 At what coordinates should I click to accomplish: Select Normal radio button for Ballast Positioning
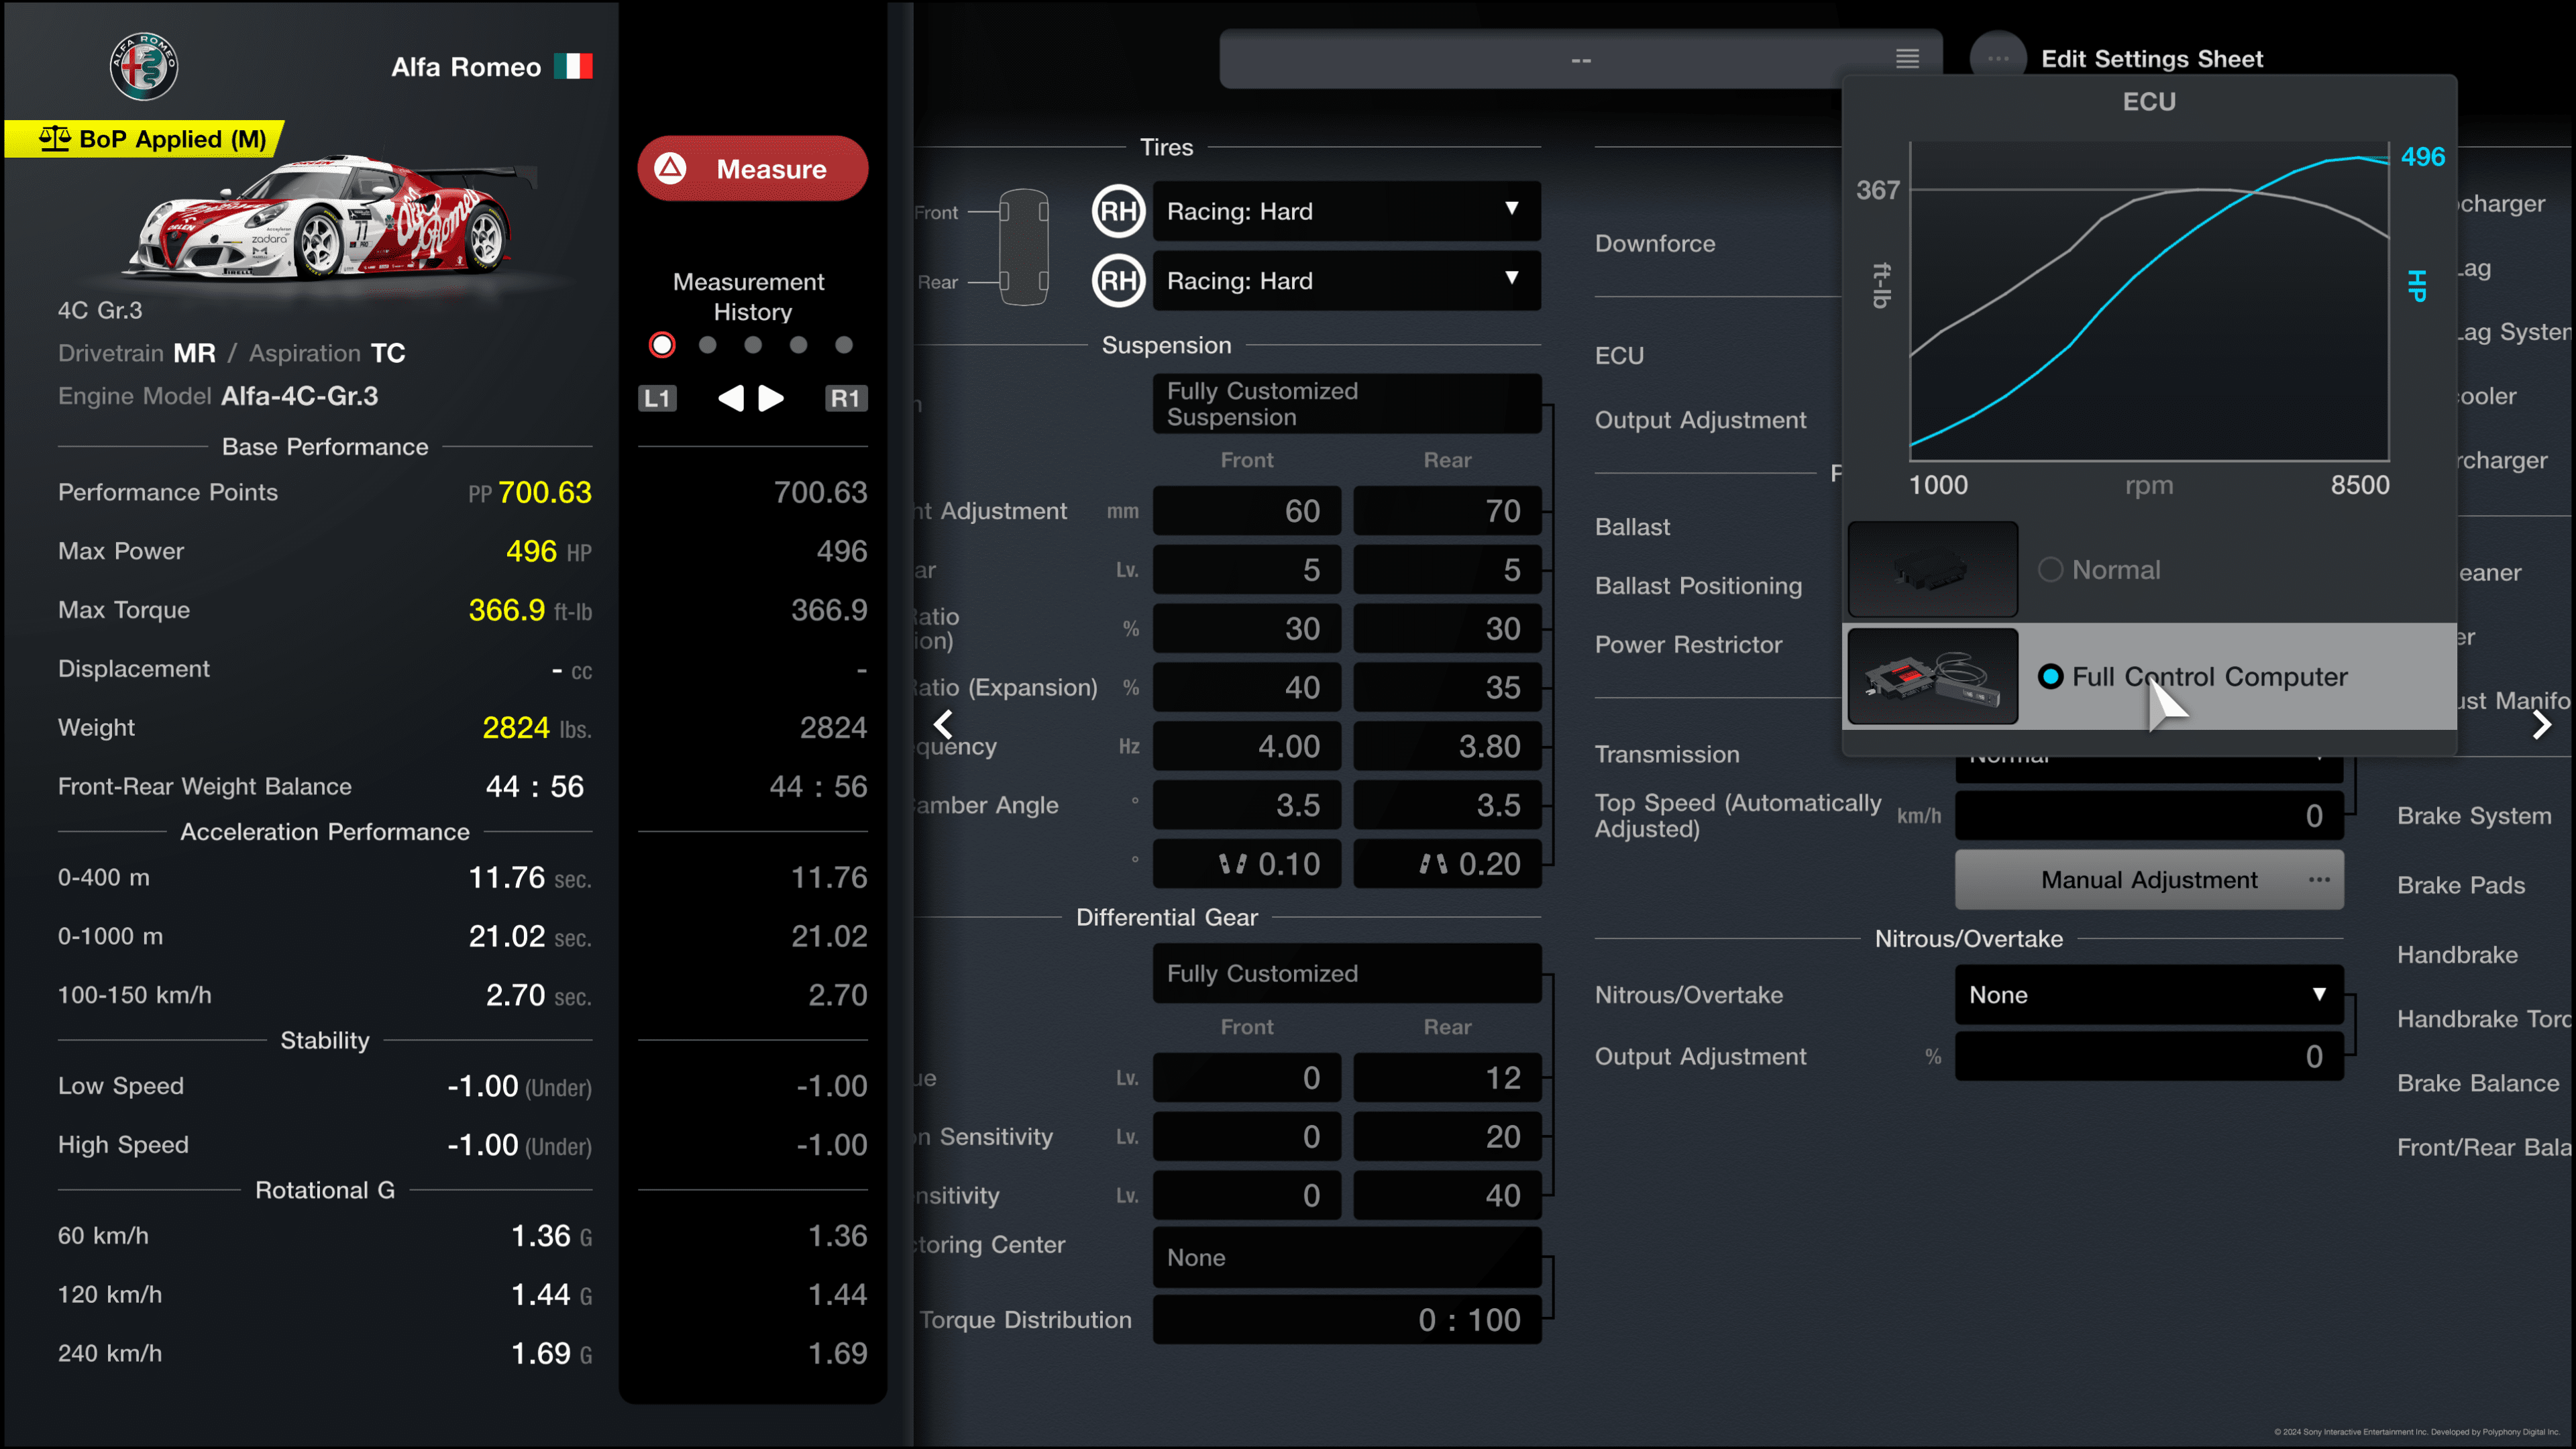[x=2051, y=570]
